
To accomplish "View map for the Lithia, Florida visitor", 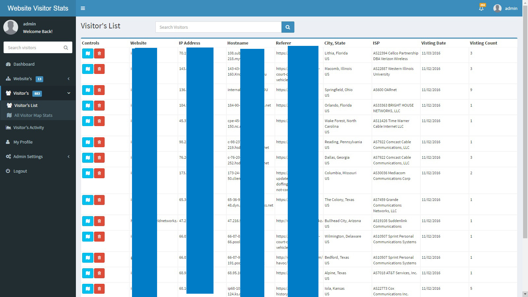I will point(88,53).
